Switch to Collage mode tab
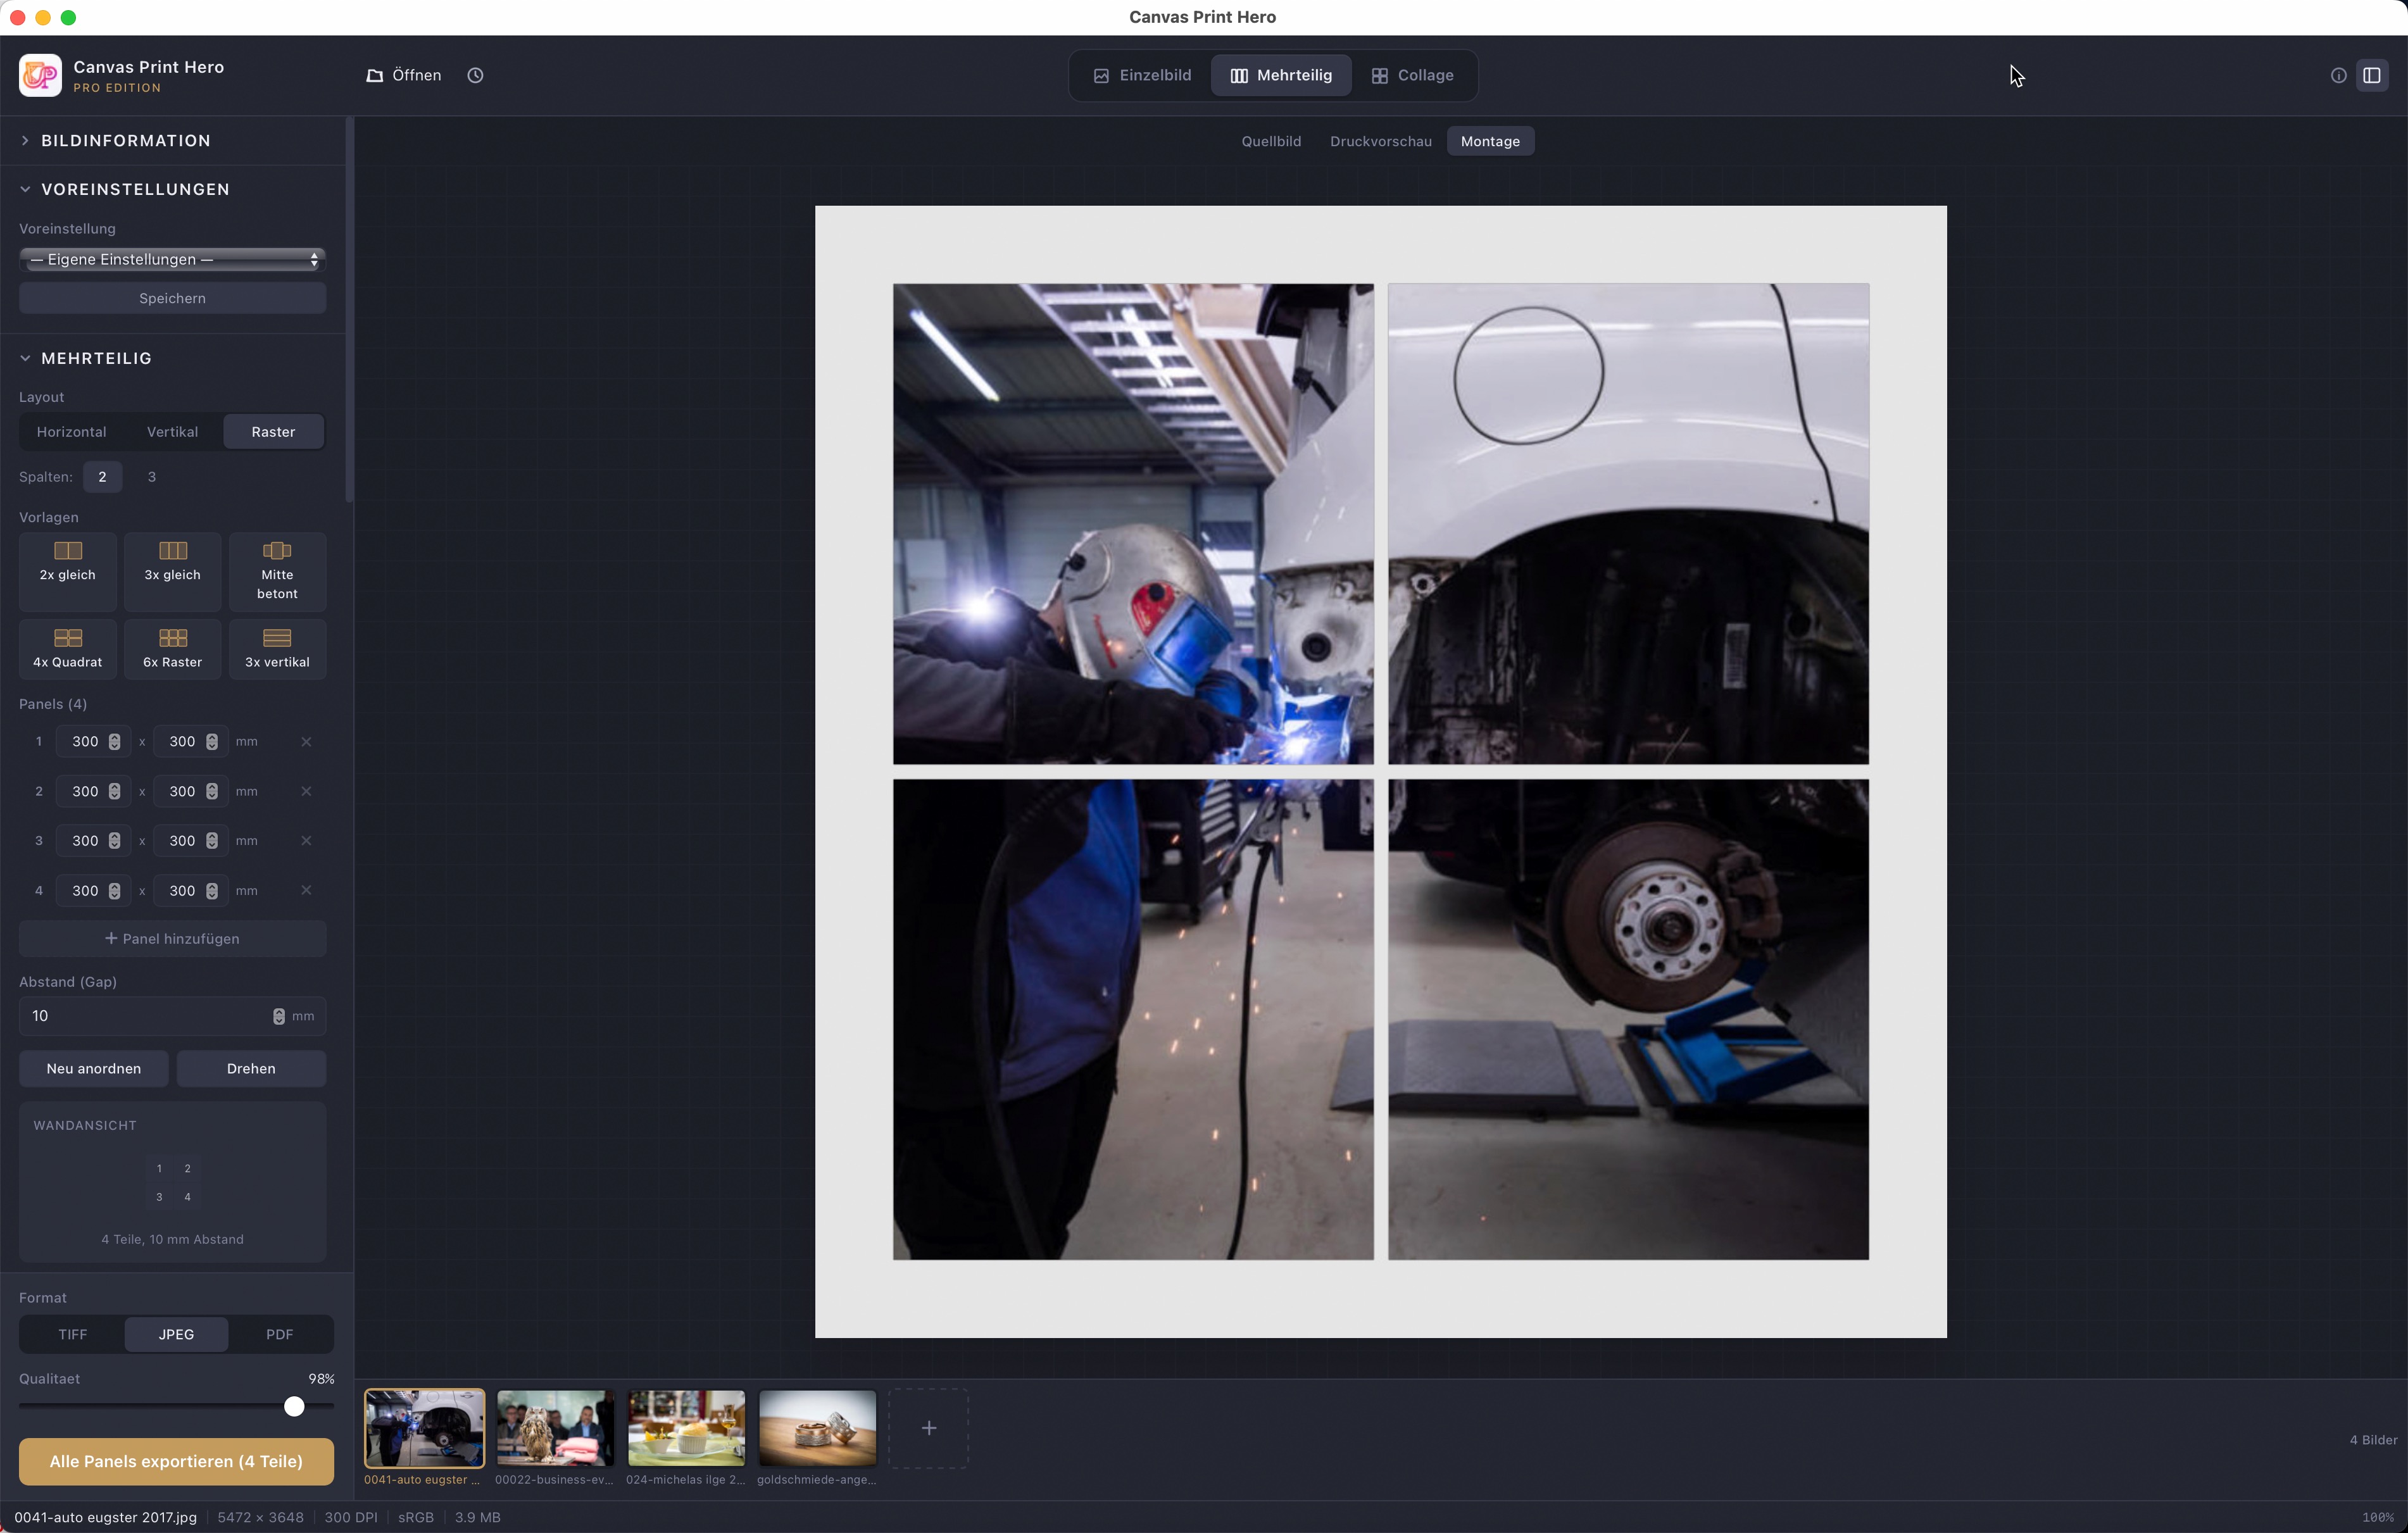Viewport: 2408px width, 1533px height. tap(1412, 75)
